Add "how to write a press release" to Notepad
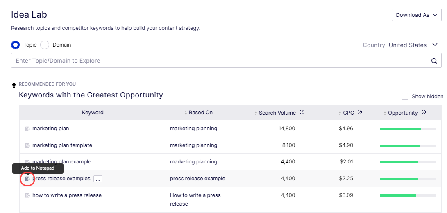 pos(27,196)
